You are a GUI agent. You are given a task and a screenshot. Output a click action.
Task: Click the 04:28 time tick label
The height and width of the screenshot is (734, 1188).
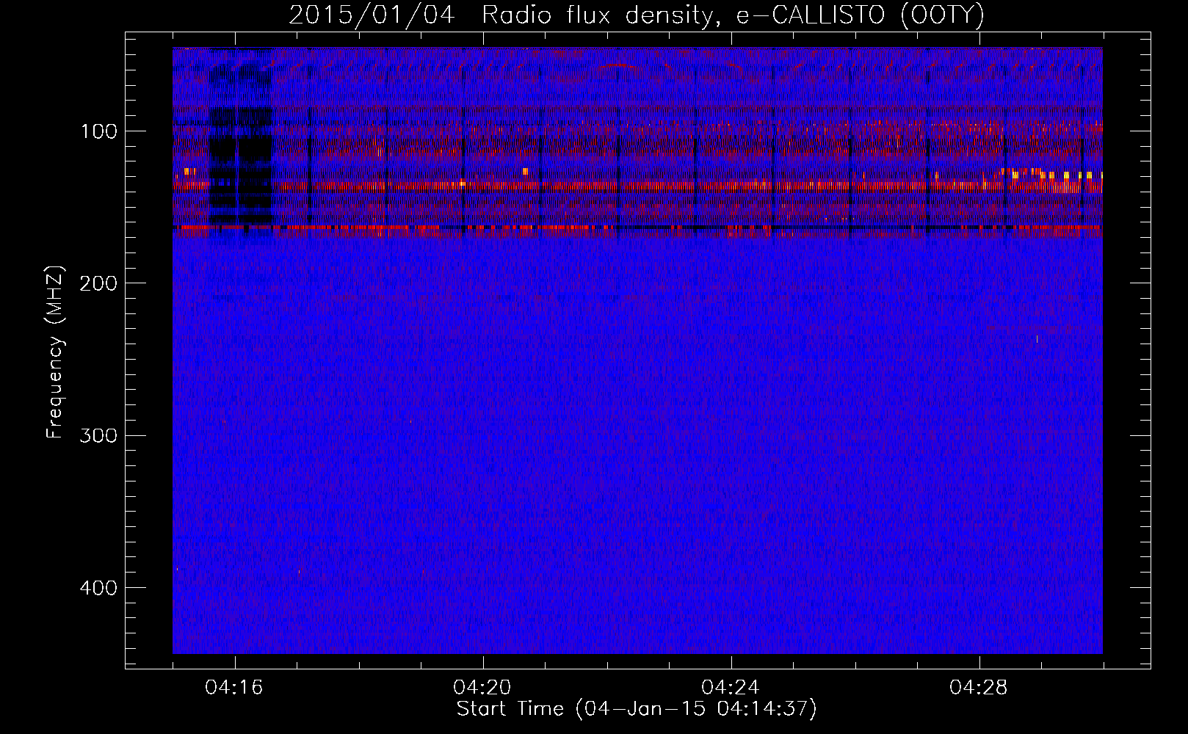(x=979, y=688)
